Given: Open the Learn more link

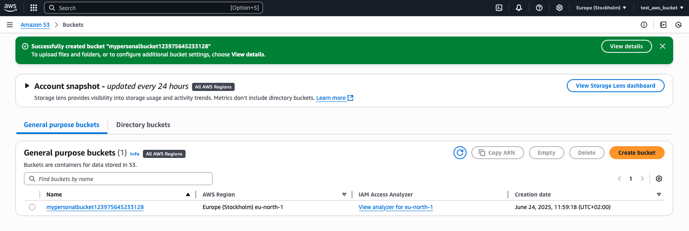Looking at the screenshot, I should click(331, 98).
